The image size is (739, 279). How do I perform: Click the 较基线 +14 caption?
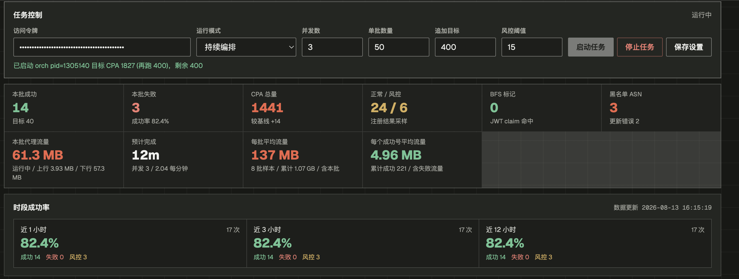pos(266,121)
